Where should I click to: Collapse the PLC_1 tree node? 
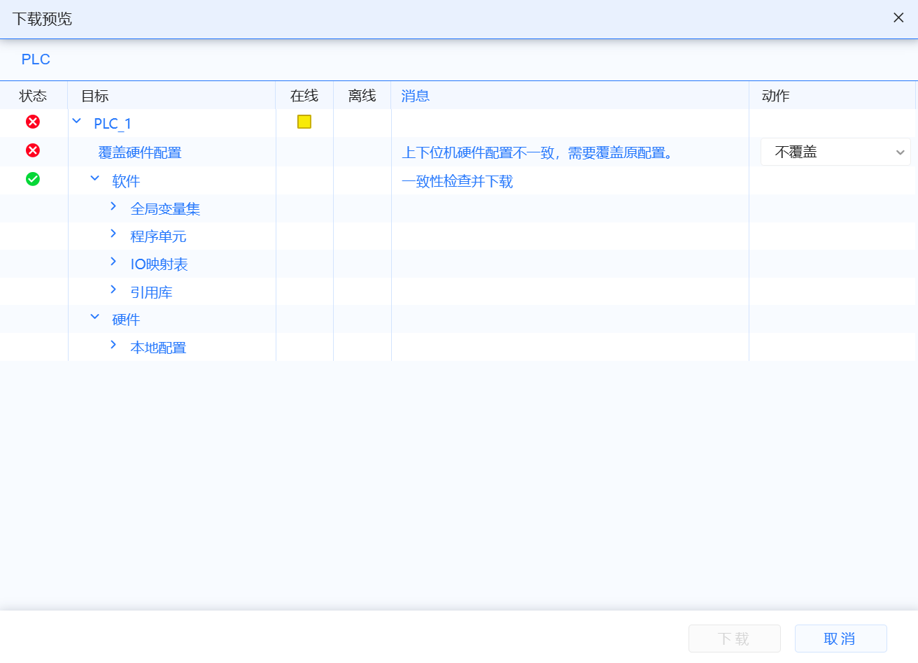(76, 121)
